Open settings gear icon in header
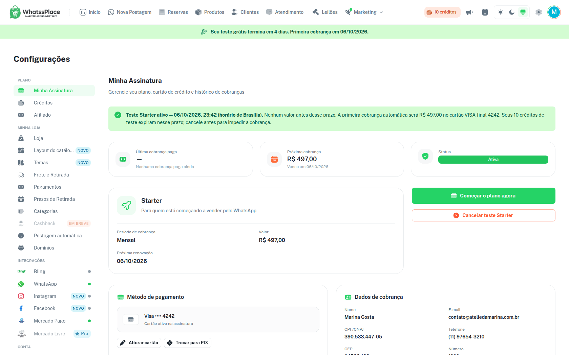569x355 pixels. (539, 12)
